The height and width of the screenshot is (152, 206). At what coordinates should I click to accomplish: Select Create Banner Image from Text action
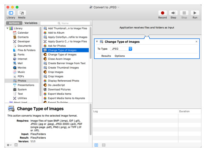point(65,63)
